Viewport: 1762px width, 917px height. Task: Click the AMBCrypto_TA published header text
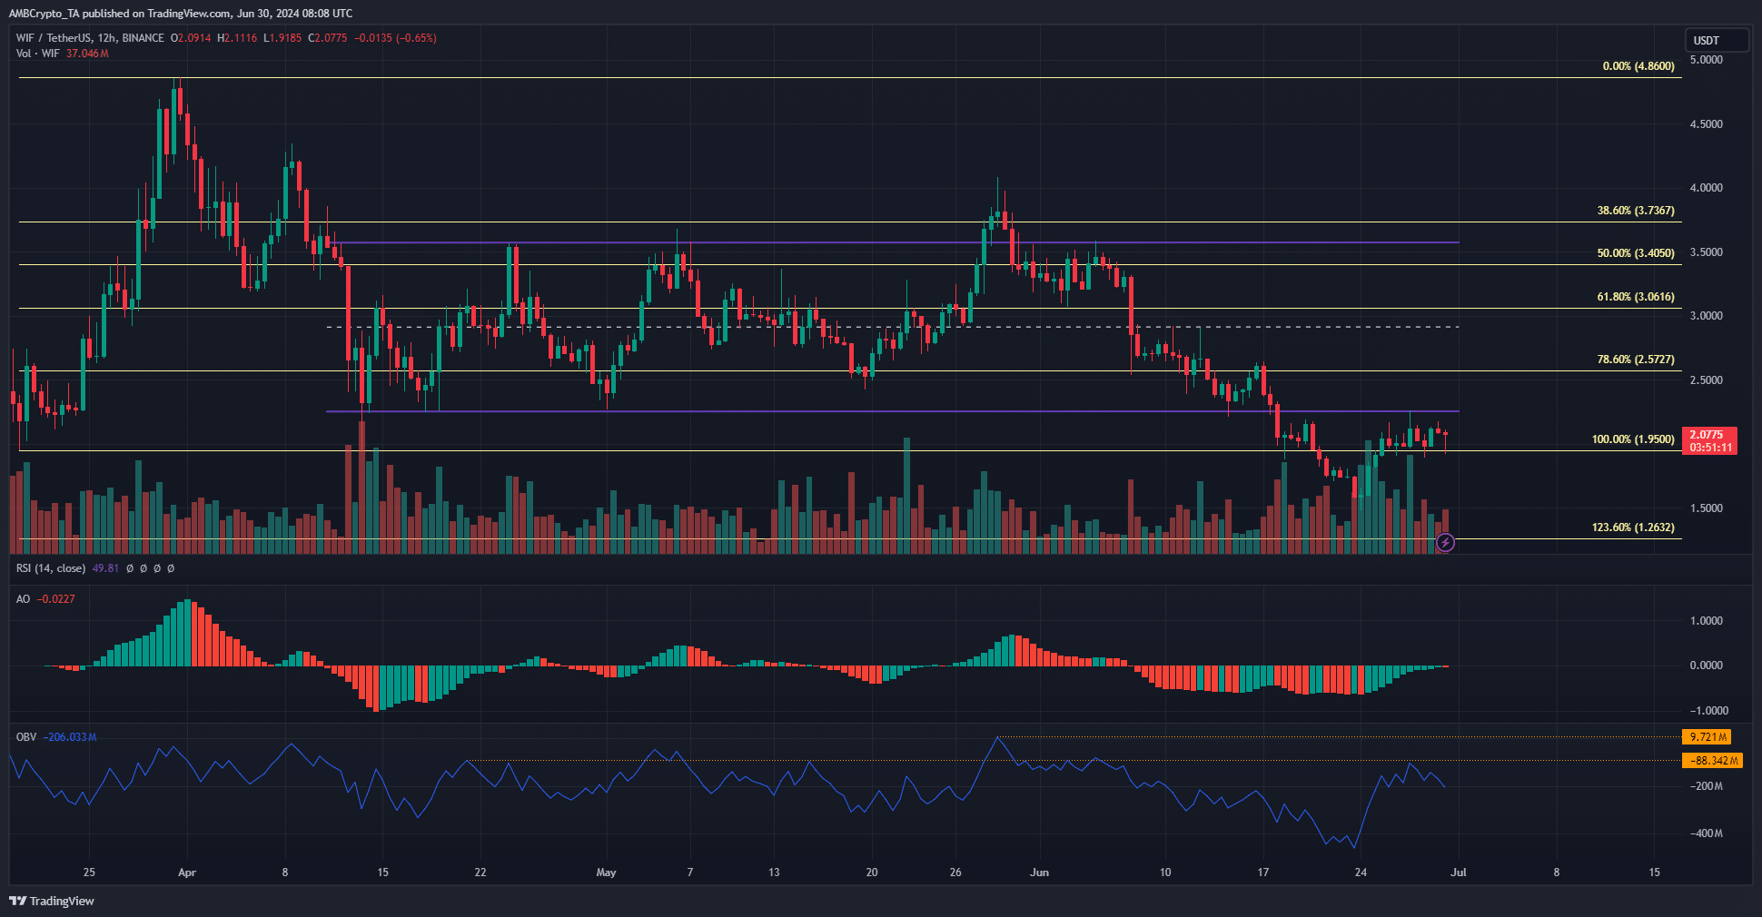click(x=181, y=14)
